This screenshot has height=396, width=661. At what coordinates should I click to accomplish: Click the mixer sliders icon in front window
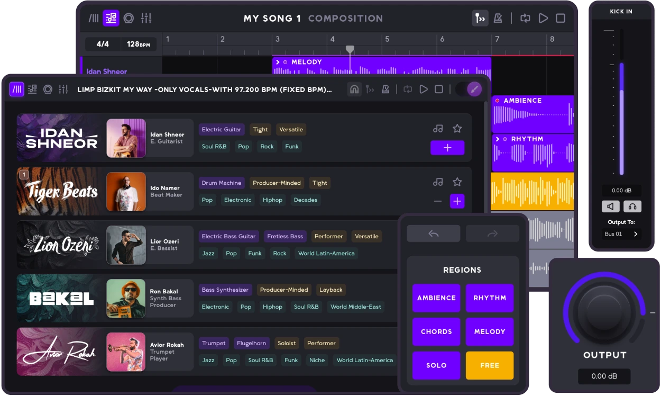(x=63, y=89)
